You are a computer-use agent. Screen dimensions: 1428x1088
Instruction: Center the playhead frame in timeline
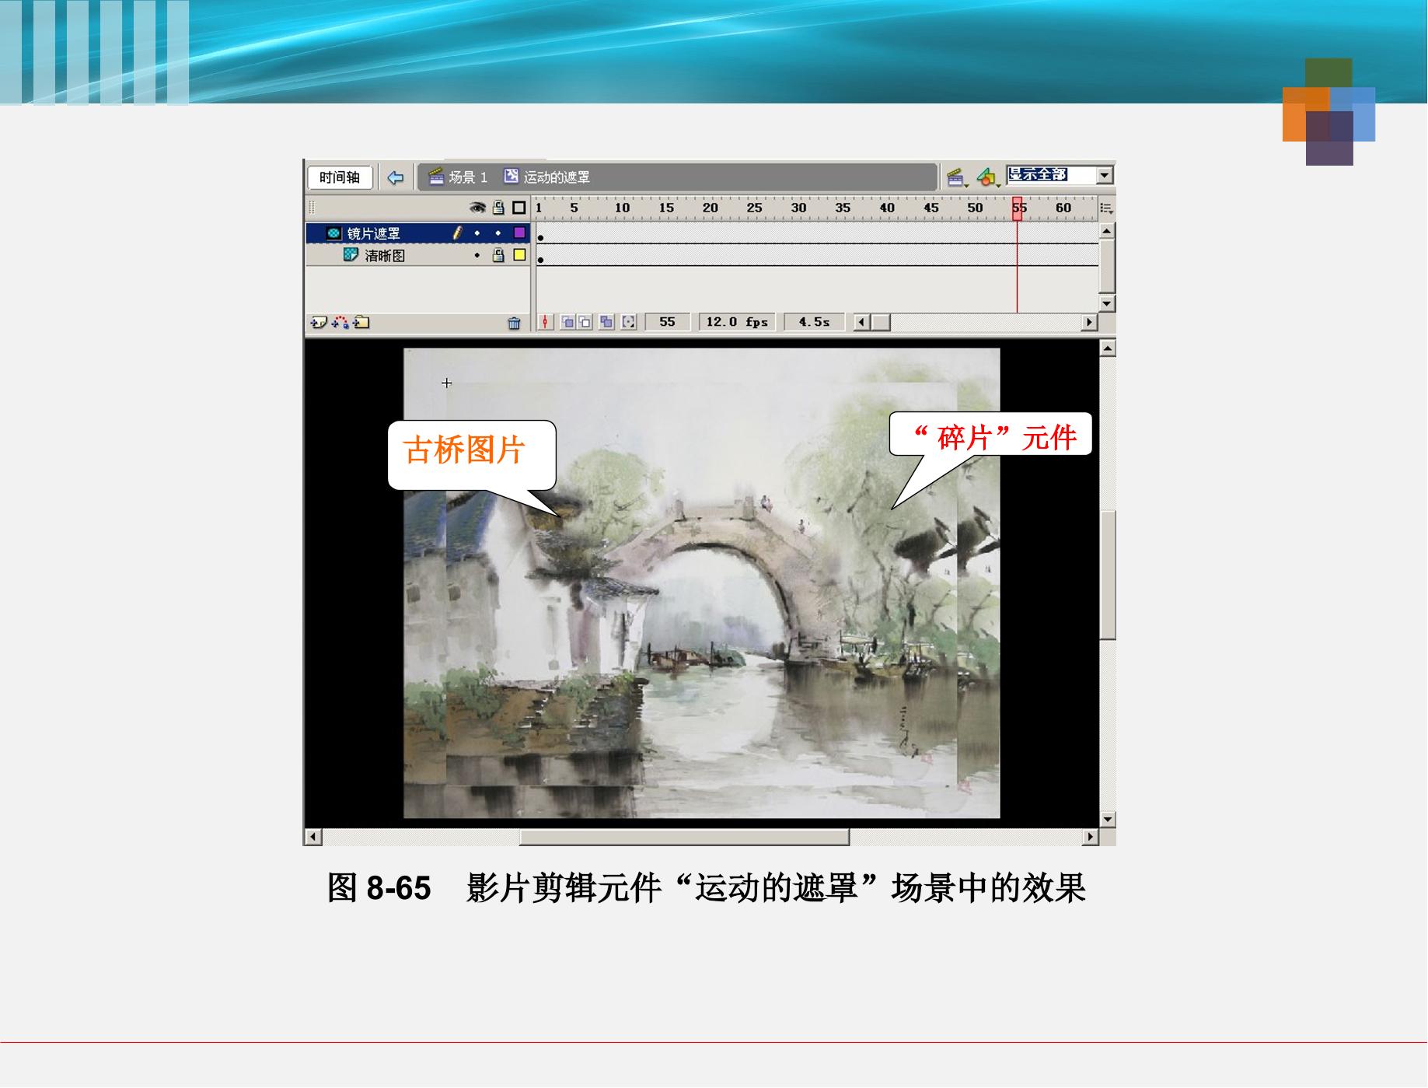pos(546,322)
